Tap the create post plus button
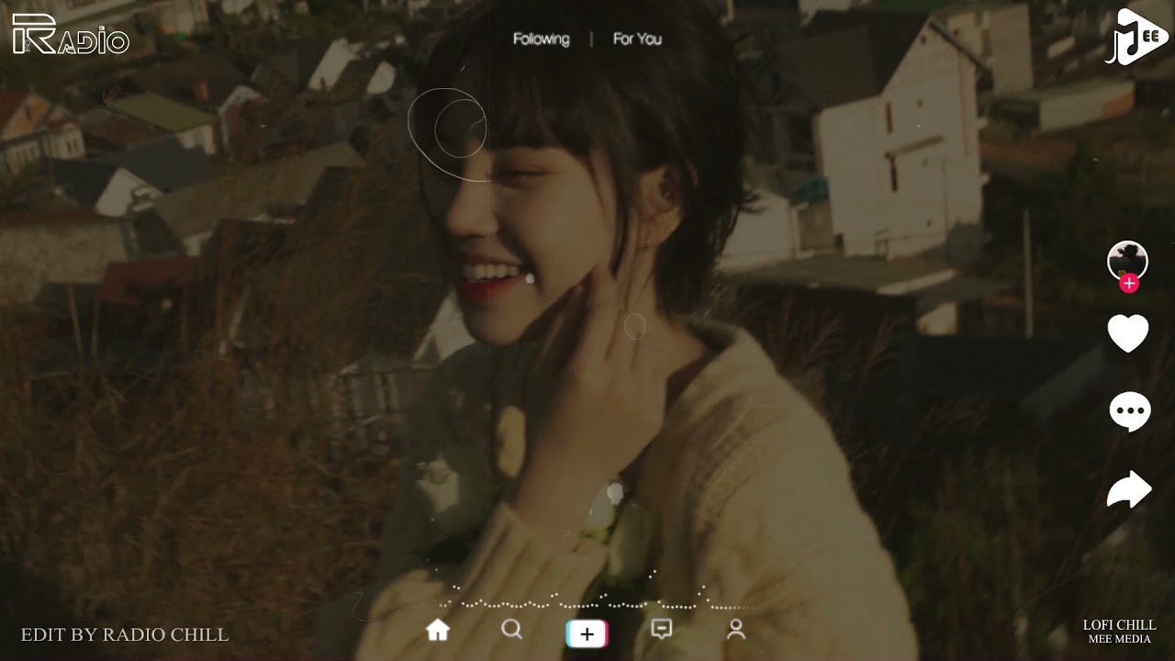1175x661 pixels. [587, 633]
